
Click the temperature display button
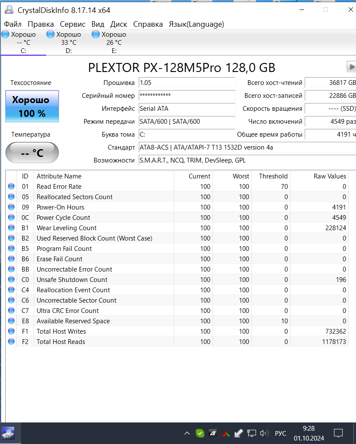[x=32, y=153]
